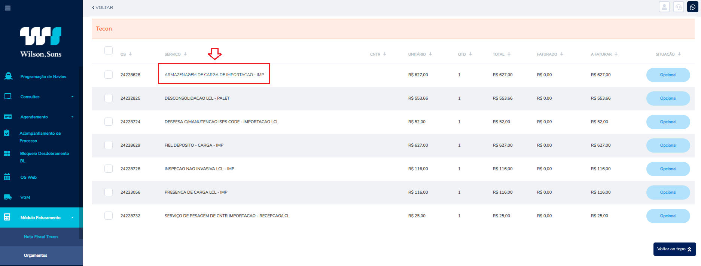Go back using the VOLTAR link
The height and width of the screenshot is (266, 701).
click(103, 7)
